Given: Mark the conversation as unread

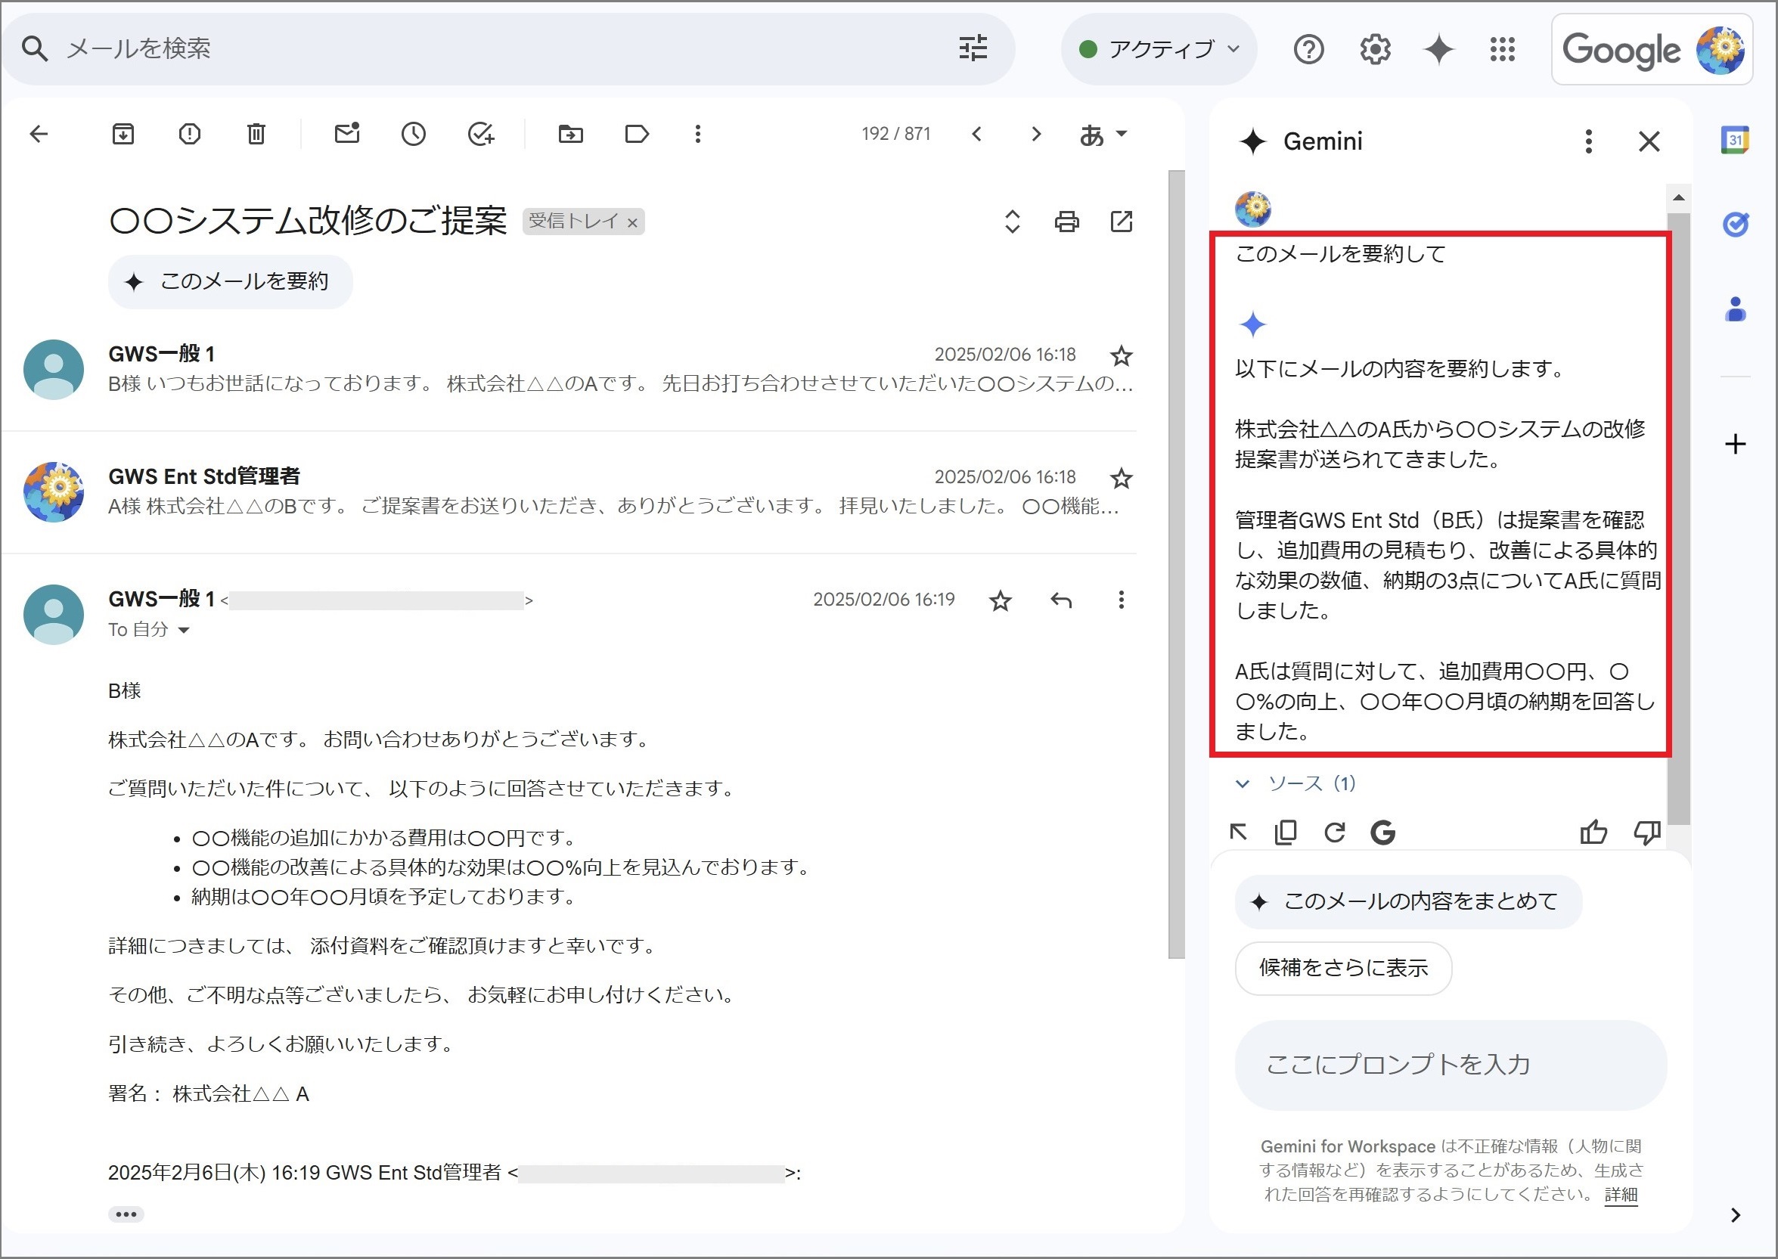Looking at the screenshot, I should 346,133.
